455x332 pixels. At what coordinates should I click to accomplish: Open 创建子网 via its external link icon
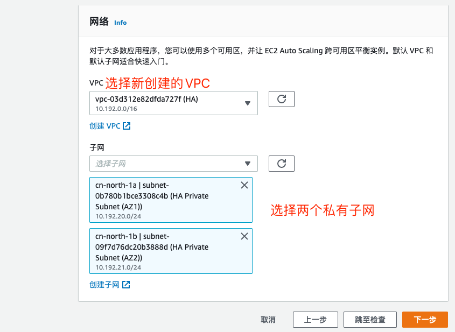(x=125, y=285)
